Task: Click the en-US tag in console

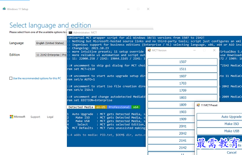Action: click(x=101, y=107)
